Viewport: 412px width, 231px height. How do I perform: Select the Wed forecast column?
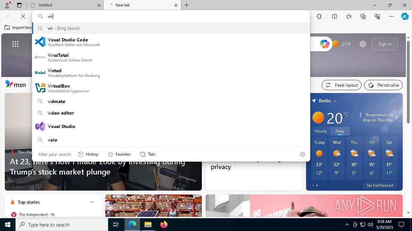coord(337,159)
